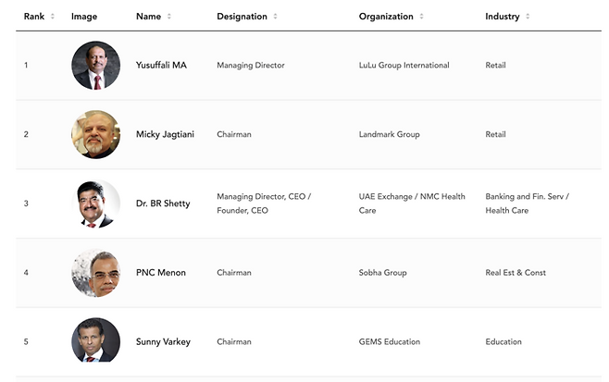Sort table by Rank column arrows
The width and height of the screenshot is (609, 382).
pos(53,17)
